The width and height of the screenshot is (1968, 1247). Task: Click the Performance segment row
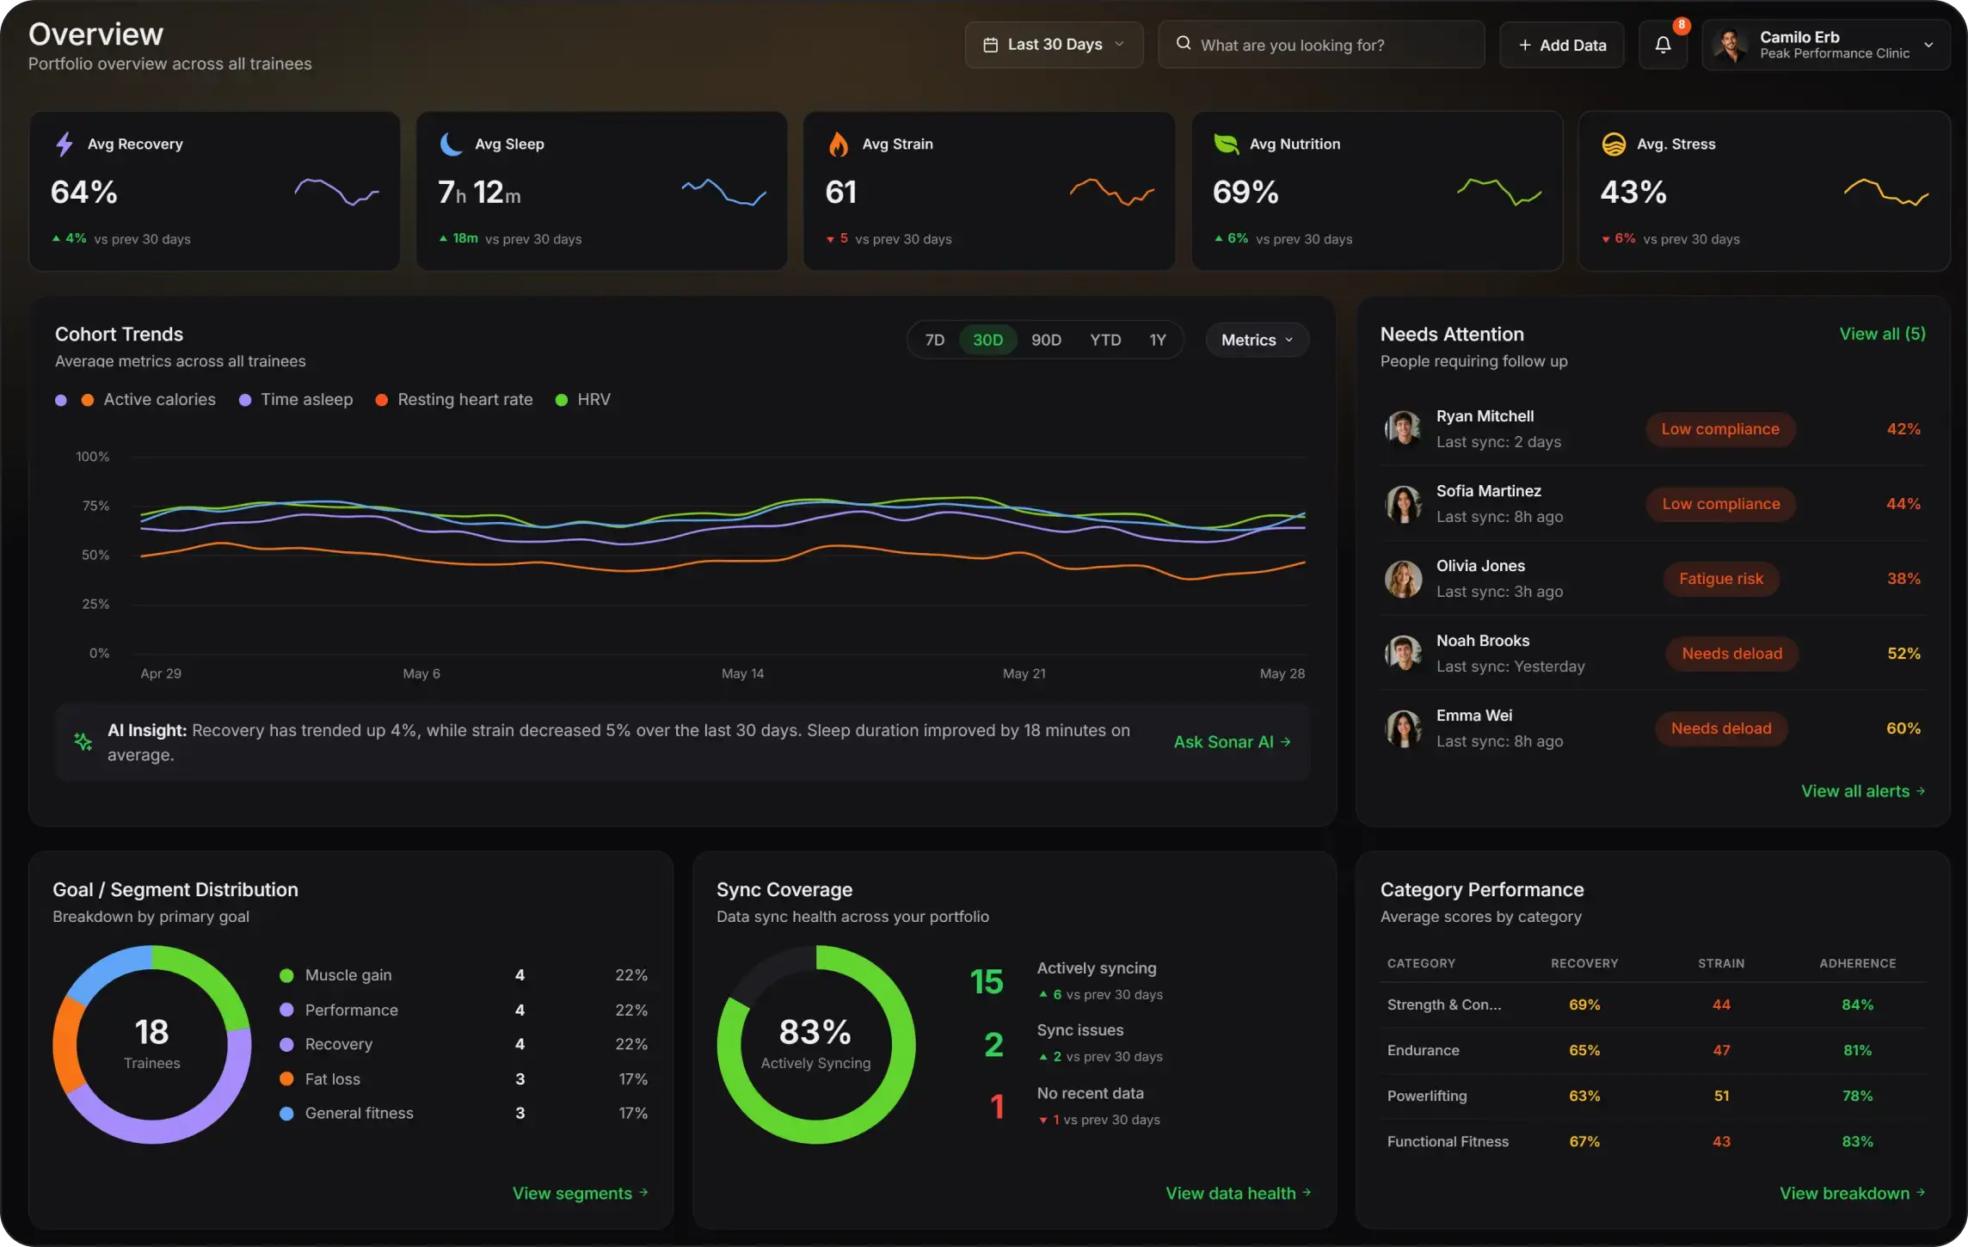464,1010
